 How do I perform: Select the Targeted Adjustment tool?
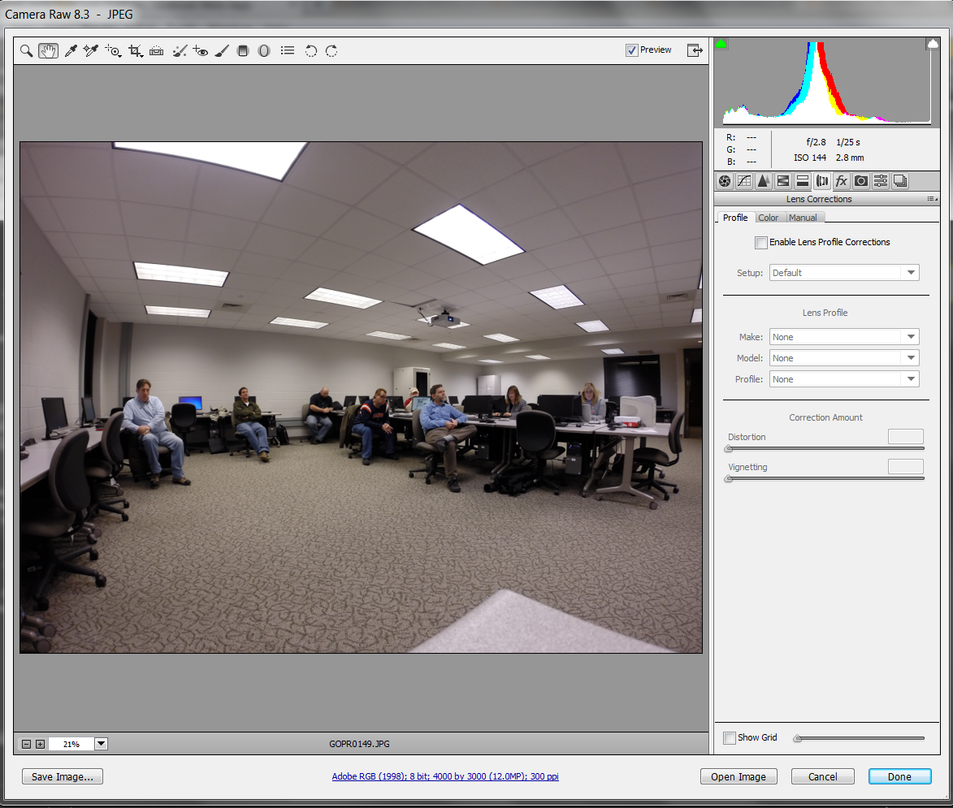(x=113, y=51)
